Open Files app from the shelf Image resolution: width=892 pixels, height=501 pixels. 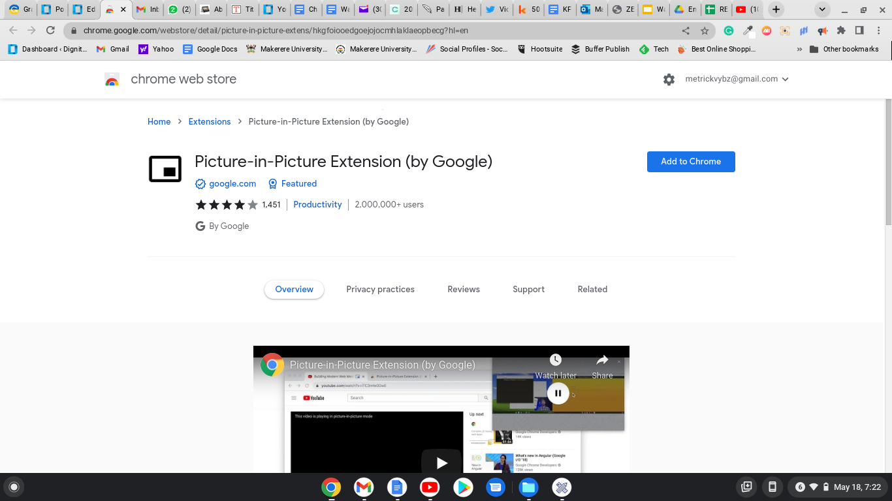click(528, 487)
